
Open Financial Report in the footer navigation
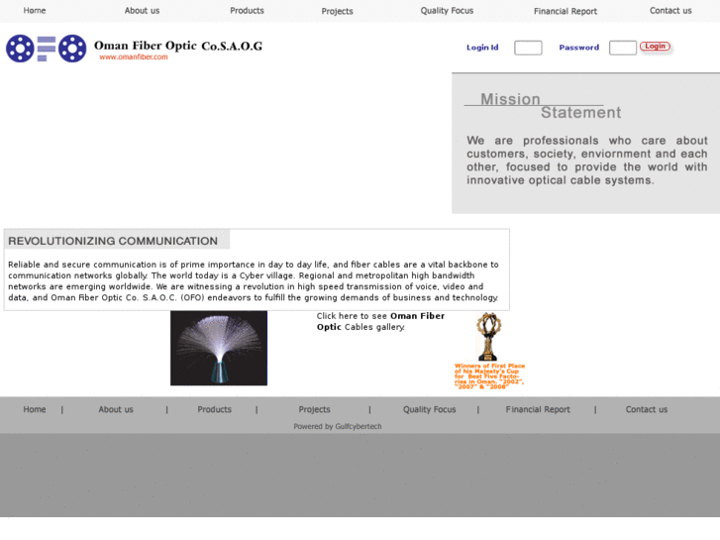(538, 409)
